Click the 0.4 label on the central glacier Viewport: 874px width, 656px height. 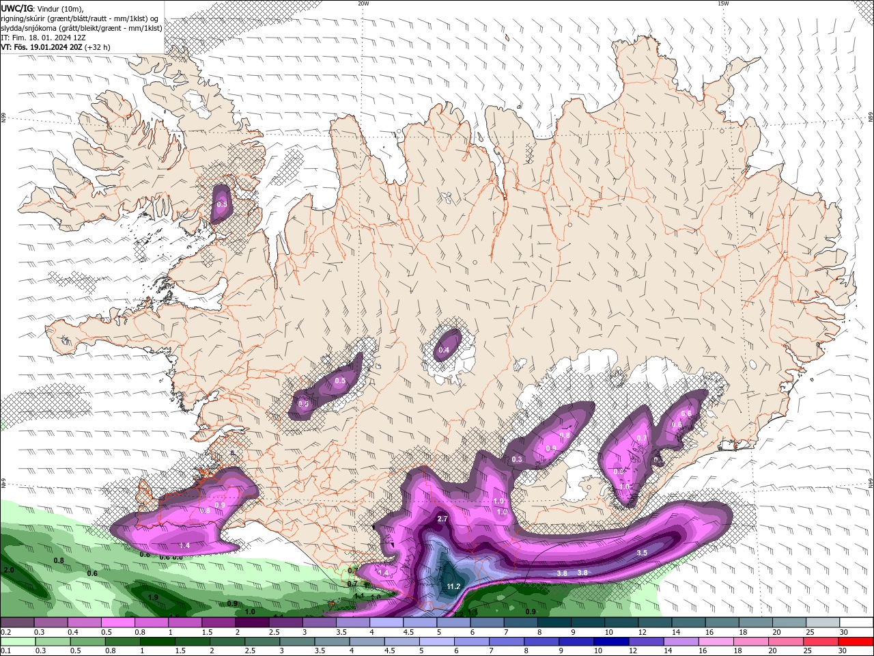point(444,350)
